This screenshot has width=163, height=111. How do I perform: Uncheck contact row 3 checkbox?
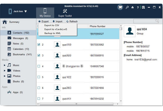(39, 55)
